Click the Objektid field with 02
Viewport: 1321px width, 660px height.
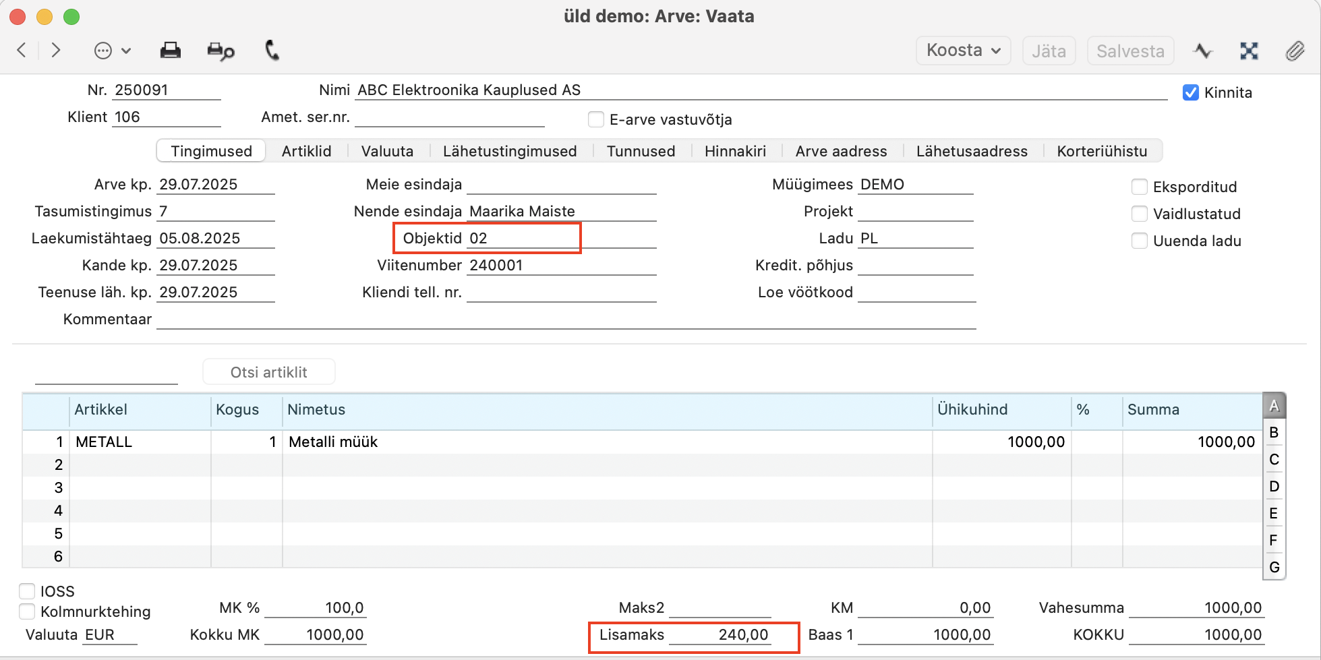pos(562,238)
